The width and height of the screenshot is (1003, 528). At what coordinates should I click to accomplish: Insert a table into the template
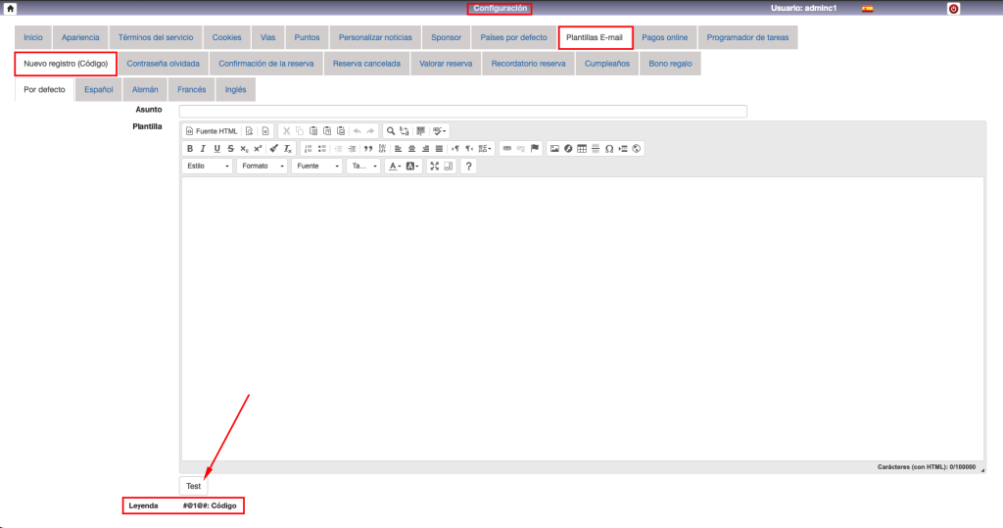tap(582, 149)
